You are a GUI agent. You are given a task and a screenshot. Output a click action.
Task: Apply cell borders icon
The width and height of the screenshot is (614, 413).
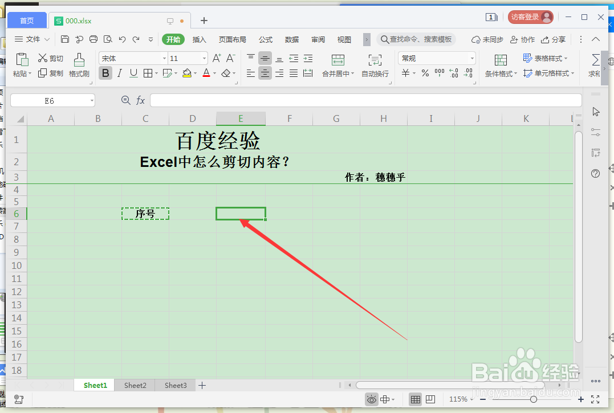148,73
